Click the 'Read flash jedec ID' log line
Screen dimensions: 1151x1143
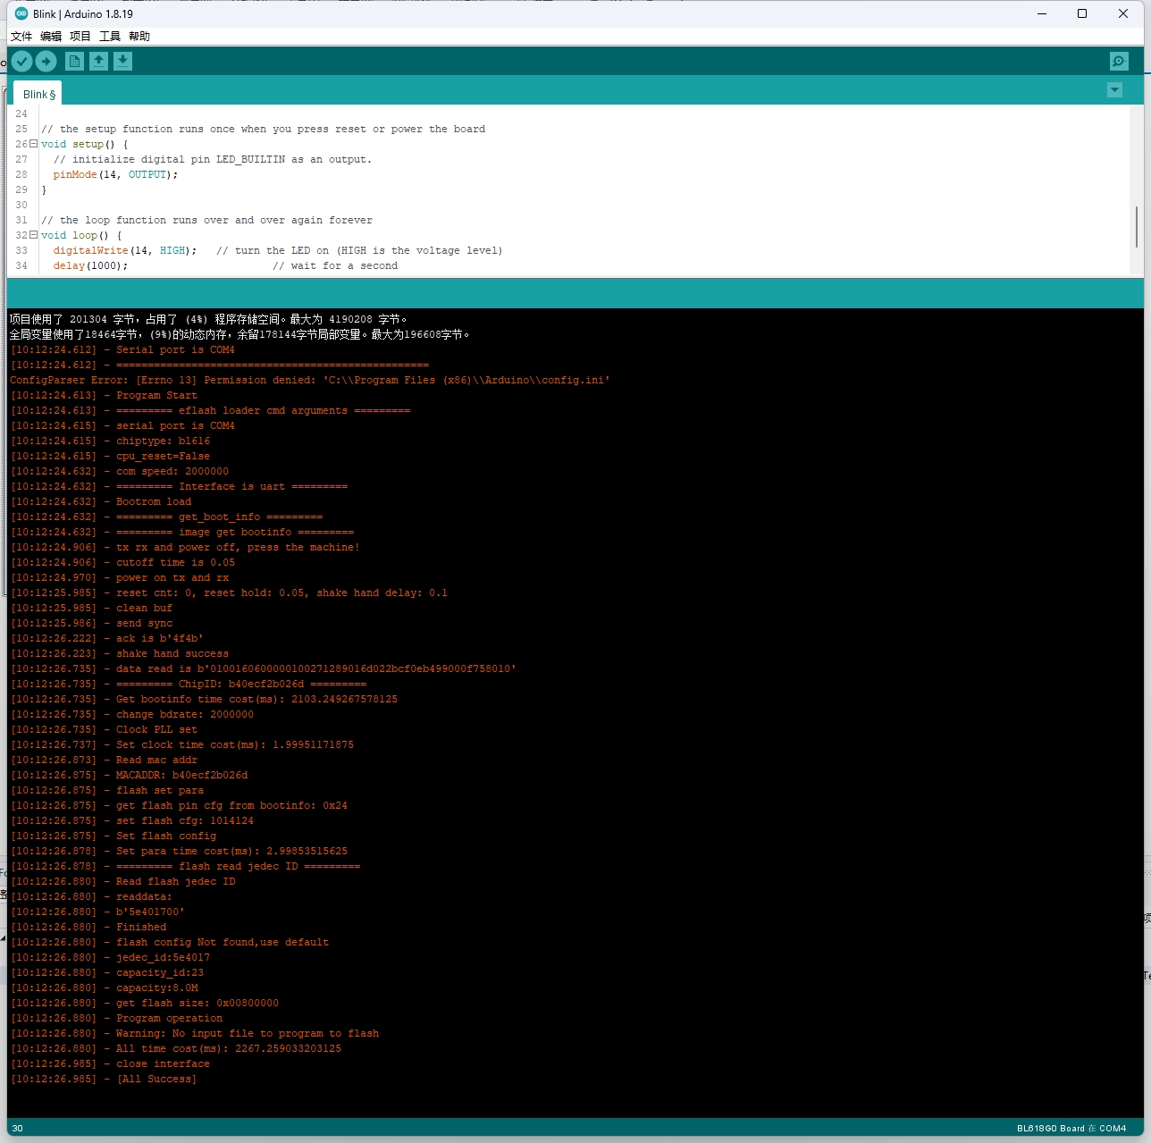(x=122, y=881)
